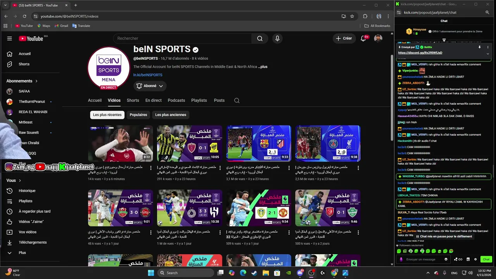Image resolution: width=496 pixels, height=279 pixels.
Task: Open Historique in the sidebar
Action: click(x=27, y=191)
